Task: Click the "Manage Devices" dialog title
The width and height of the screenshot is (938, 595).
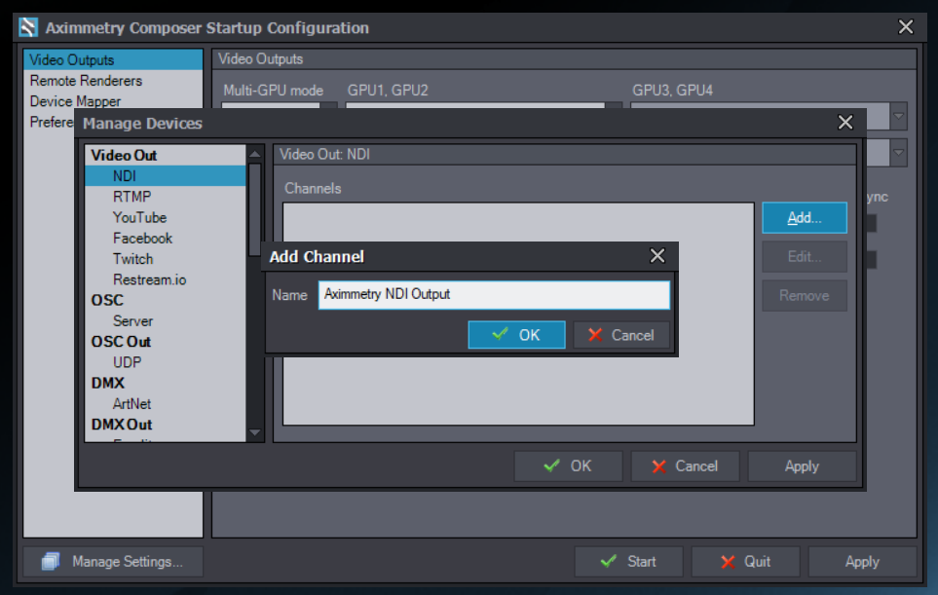Action: (x=142, y=123)
